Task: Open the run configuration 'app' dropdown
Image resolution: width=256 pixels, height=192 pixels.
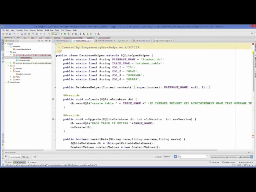Action: [56, 34]
